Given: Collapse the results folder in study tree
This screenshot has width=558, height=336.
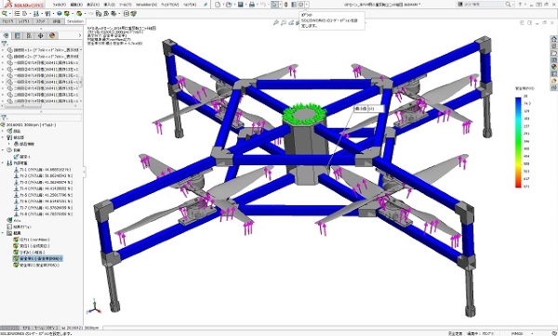Looking at the screenshot, I should click(x=3, y=233).
